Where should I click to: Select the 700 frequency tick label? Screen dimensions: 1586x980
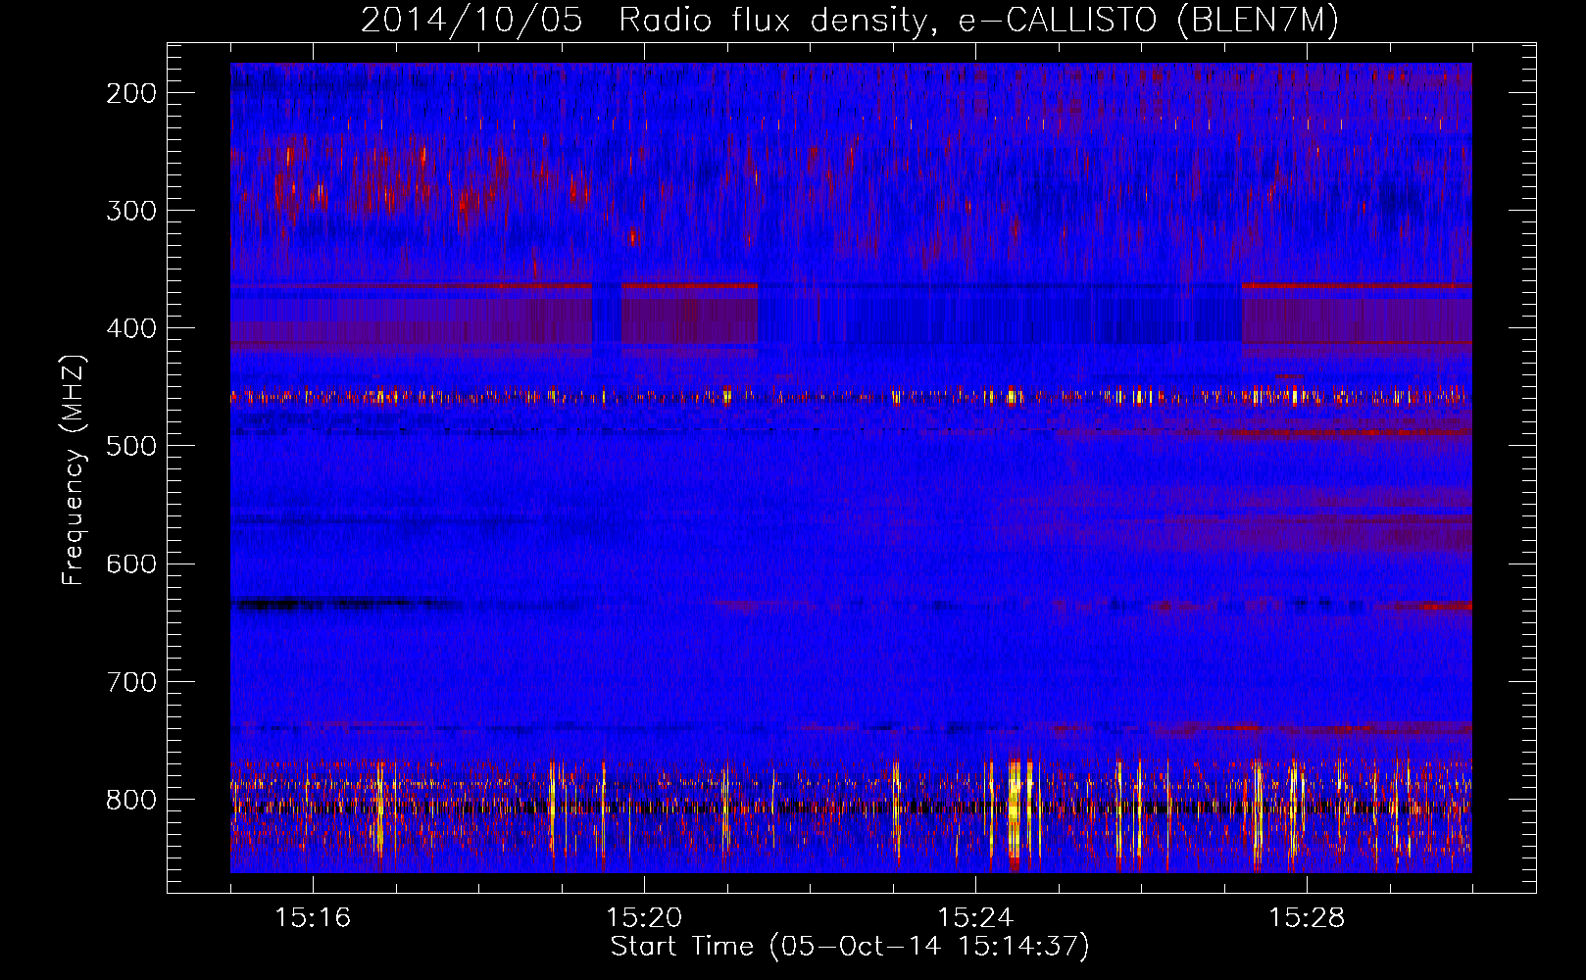pos(131,681)
